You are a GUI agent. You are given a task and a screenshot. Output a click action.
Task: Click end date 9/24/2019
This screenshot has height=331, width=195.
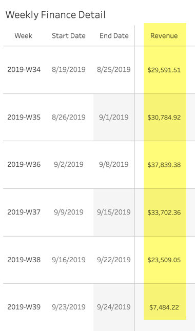pyautogui.click(x=114, y=307)
